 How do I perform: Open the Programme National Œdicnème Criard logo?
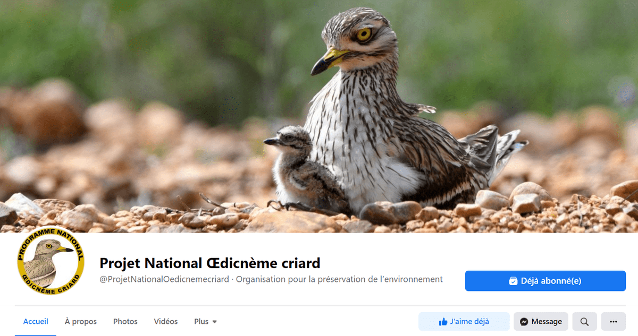click(51, 261)
